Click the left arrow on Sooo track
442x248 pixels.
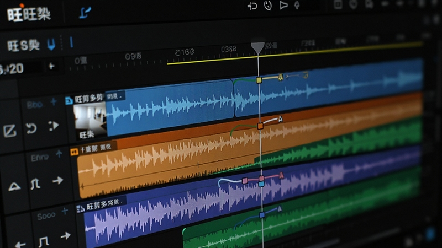pyautogui.click(x=20, y=245)
